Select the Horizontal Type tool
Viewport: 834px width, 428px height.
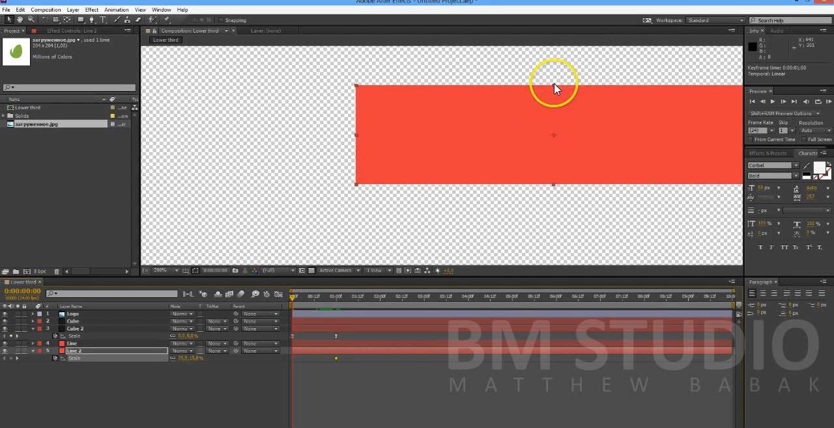[x=102, y=20]
